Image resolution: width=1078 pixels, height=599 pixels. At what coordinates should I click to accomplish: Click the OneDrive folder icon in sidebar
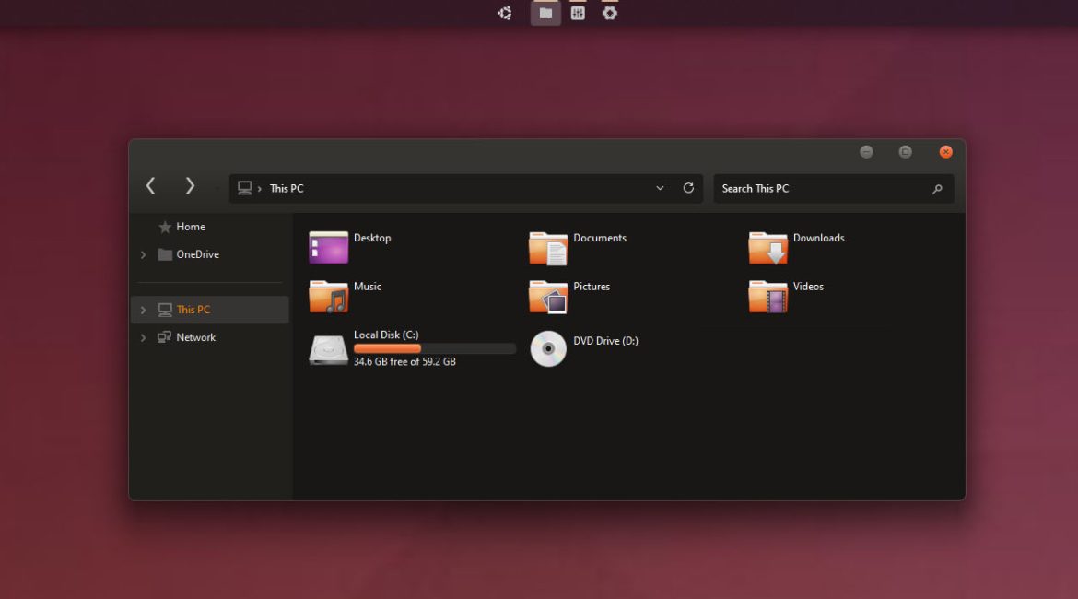coord(165,254)
